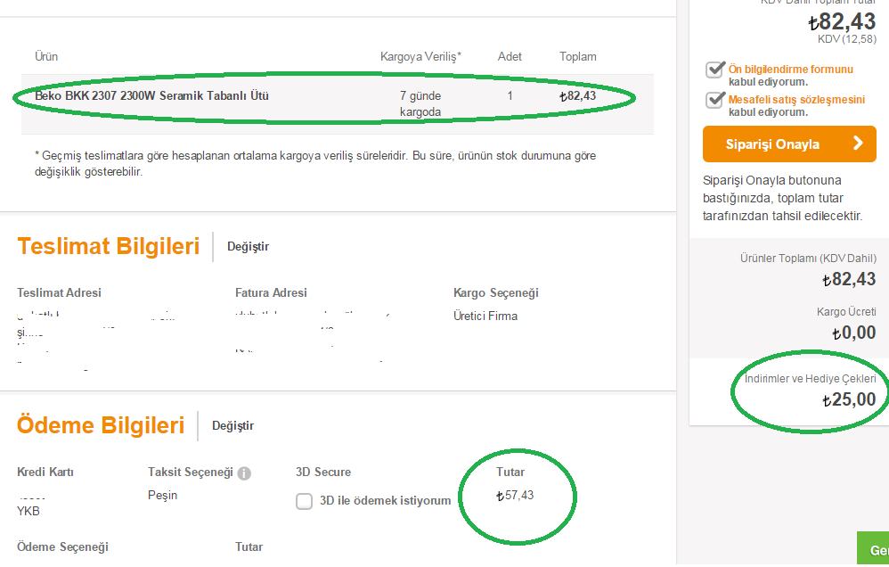Click Değiştir next to Teslimat Bilgileri

(248, 247)
